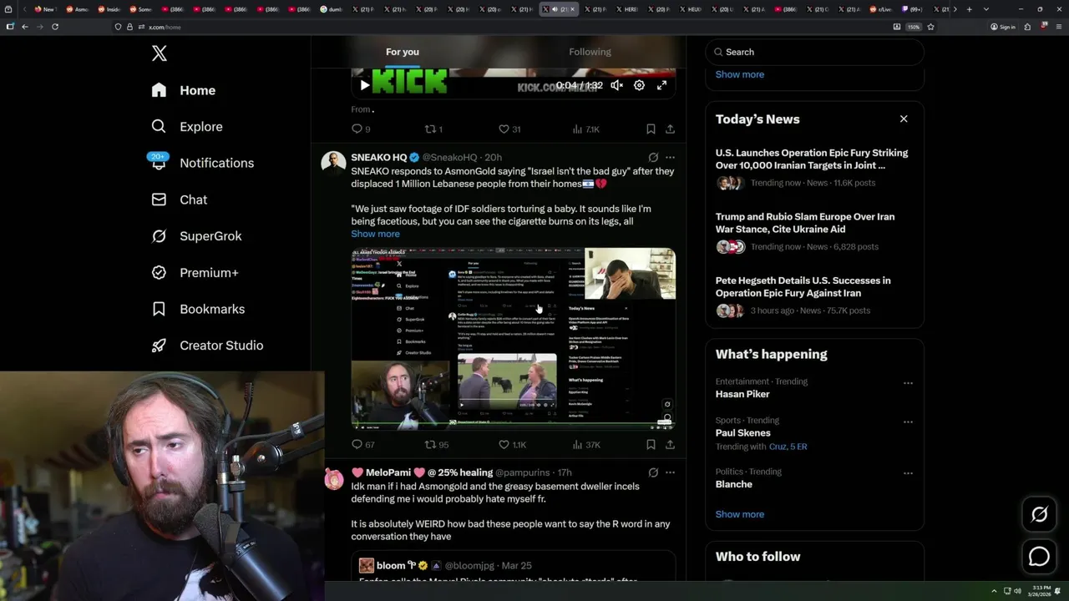The width and height of the screenshot is (1069, 601).
Task: Open Chat in the sidebar
Action: point(179,199)
